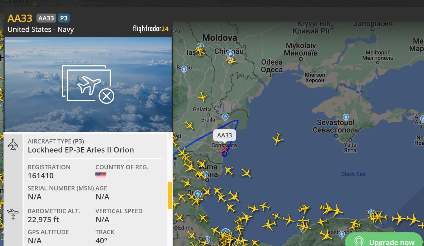Click the VERTICAL SPEED label
This screenshot has width=424, height=246.
coord(119,211)
